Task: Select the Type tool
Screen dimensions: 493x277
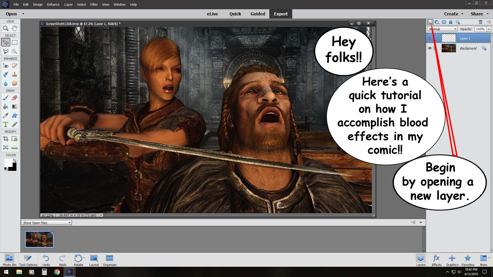Action: pos(6,125)
